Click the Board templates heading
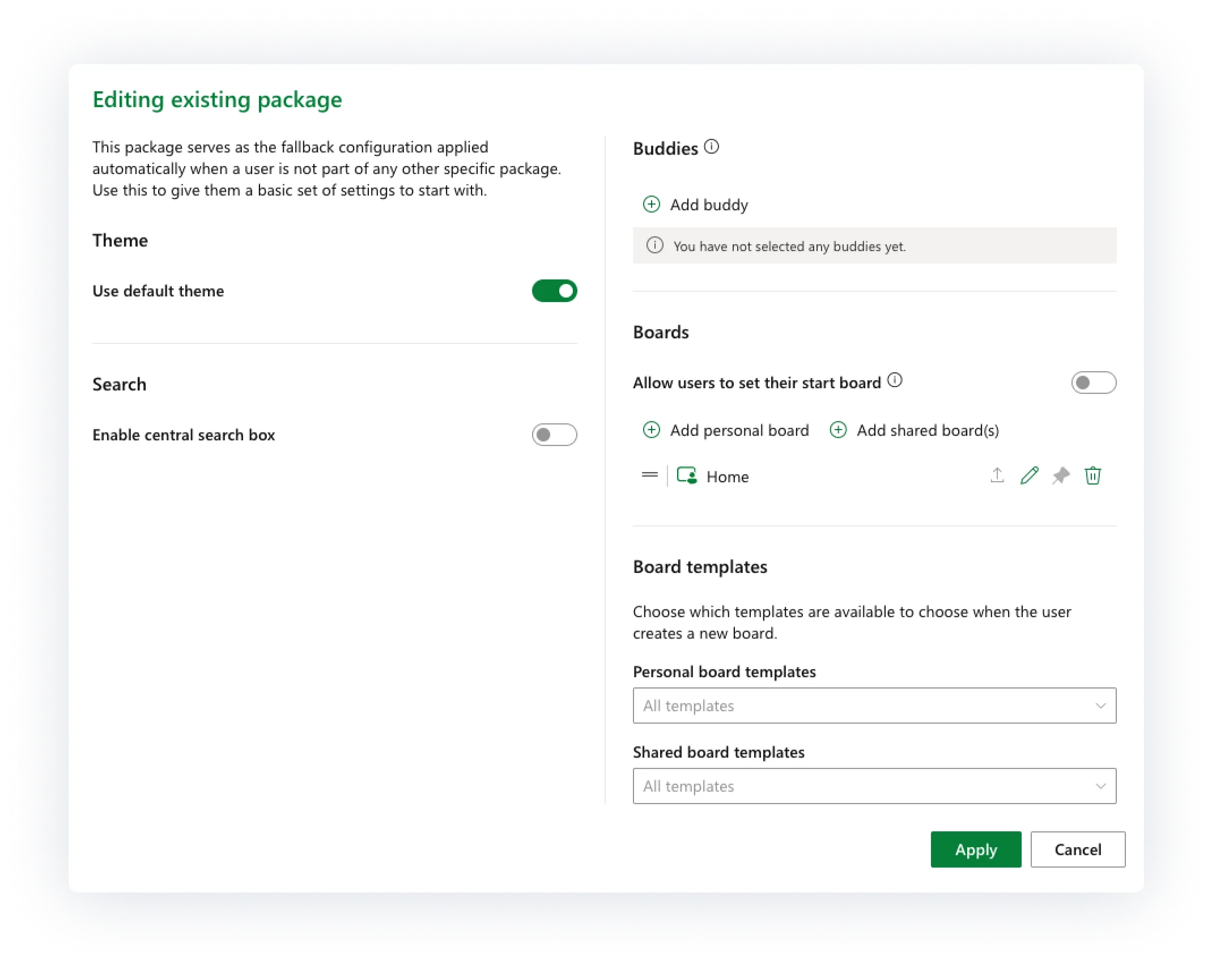The width and height of the screenshot is (1212, 965). click(x=700, y=567)
